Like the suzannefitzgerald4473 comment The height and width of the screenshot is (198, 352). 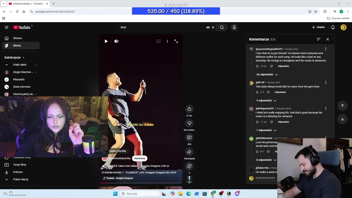click(257, 66)
